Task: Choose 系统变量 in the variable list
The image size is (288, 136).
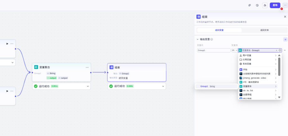Action: tap(247, 64)
